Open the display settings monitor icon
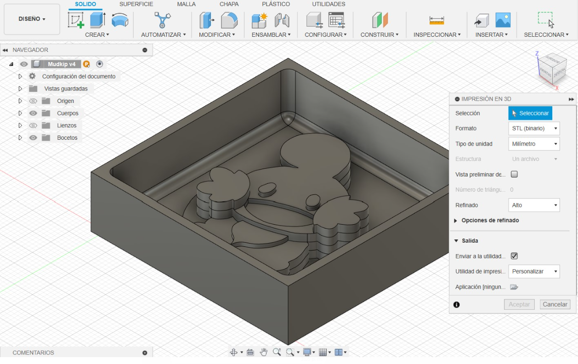Screen dimensions: 578x364 coord(307,352)
